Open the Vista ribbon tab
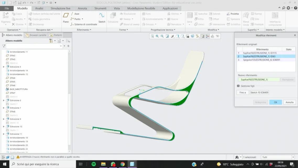The width and height of the screenshot is (298, 168). click(117, 8)
